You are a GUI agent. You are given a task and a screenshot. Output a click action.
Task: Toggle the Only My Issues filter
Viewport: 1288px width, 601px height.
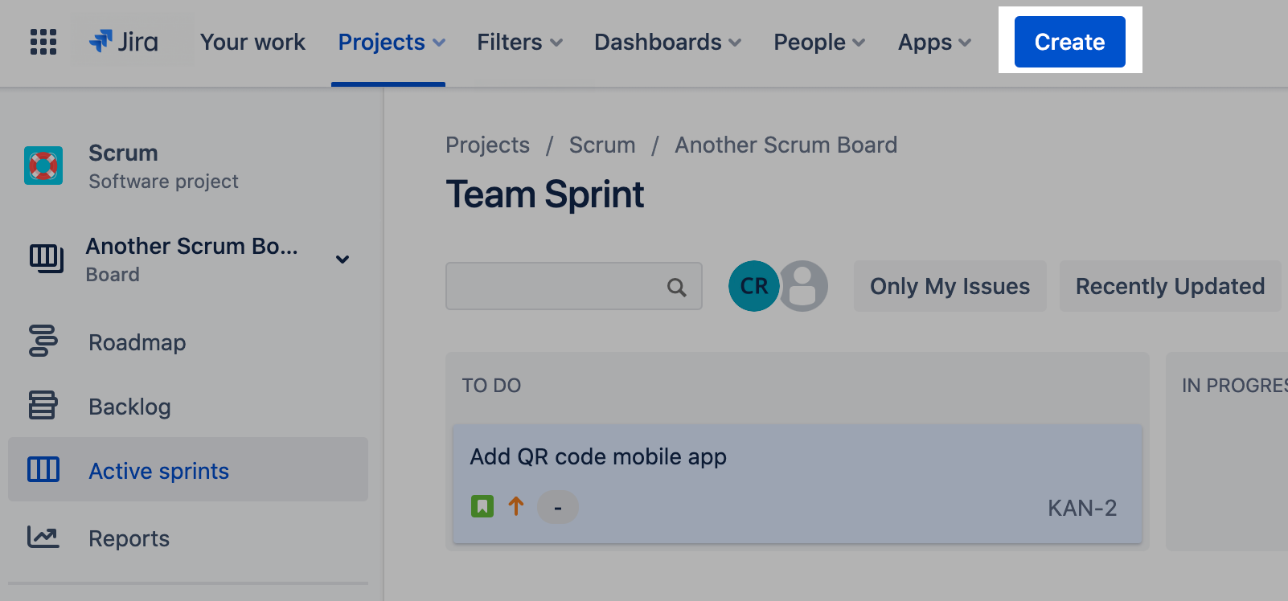tap(950, 286)
